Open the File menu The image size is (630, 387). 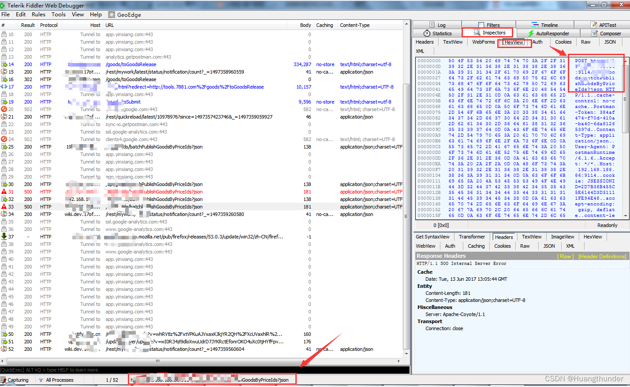tap(6, 15)
